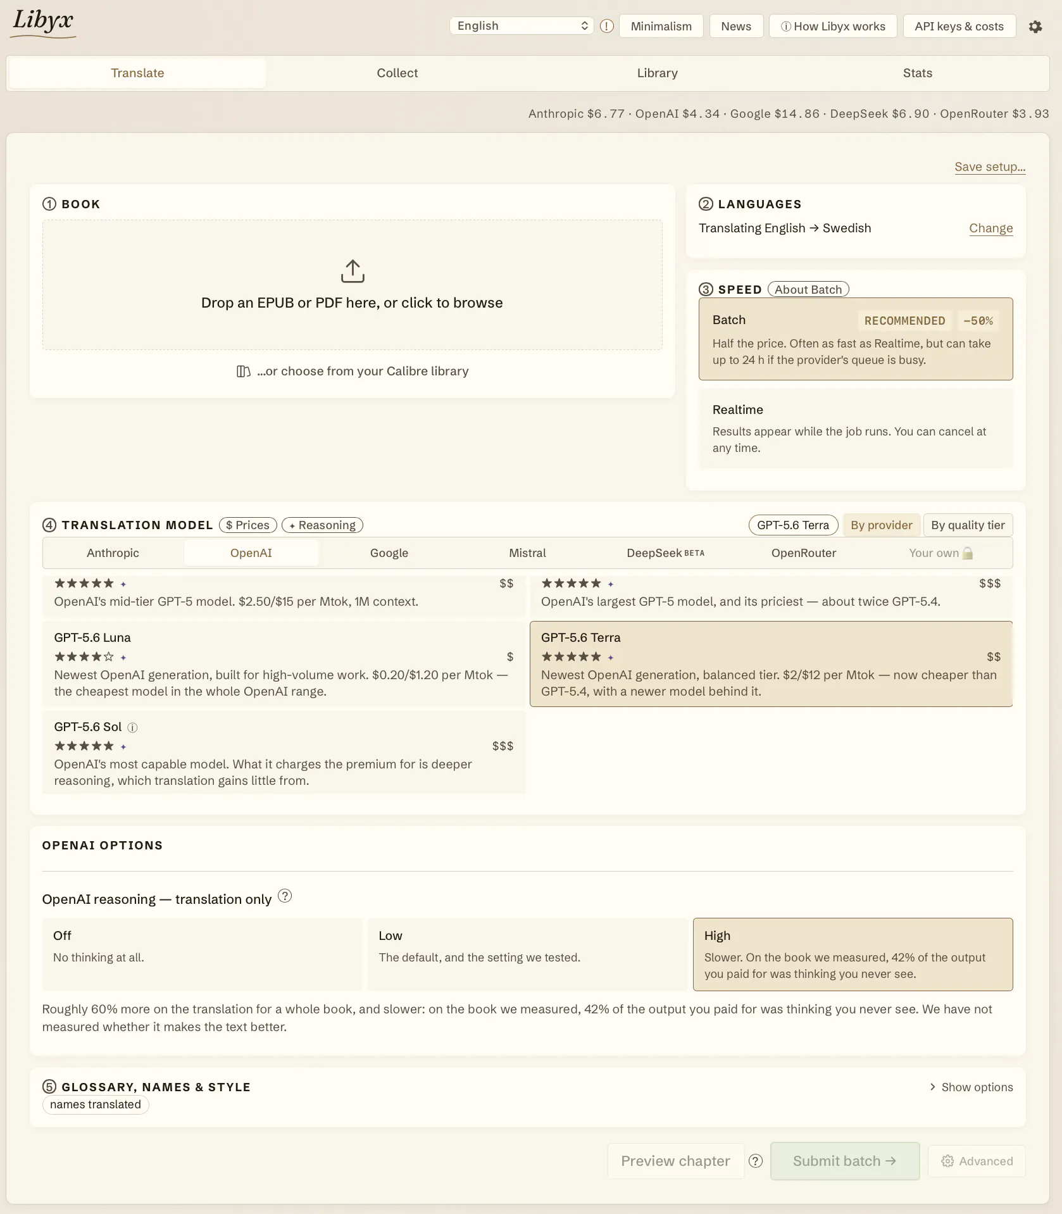Image resolution: width=1062 pixels, height=1214 pixels.
Task: Select the Your own provider tab
Action: click(x=941, y=553)
